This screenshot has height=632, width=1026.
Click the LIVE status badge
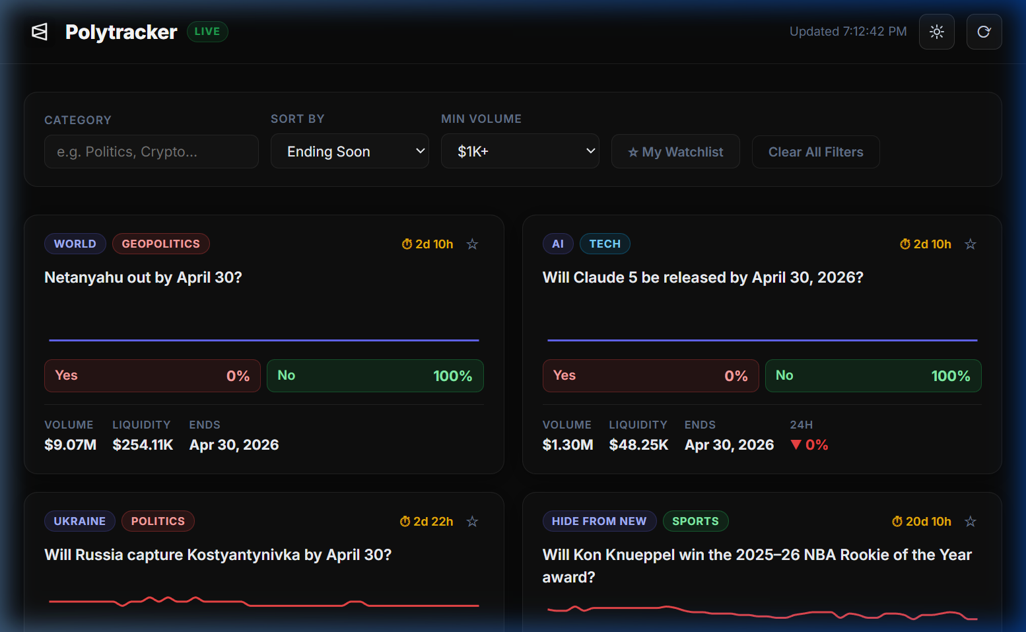pyautogui.click(x=207, y=32)
